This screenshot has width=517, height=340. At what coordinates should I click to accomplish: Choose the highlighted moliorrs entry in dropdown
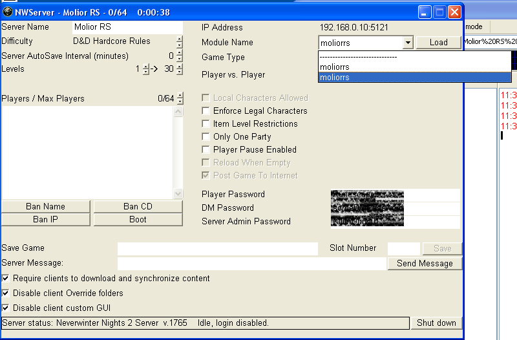[414, 77]
